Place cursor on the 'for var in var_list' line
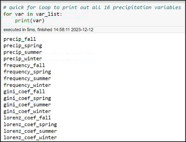This screenshot has width=186, height=142. (27, 14)
